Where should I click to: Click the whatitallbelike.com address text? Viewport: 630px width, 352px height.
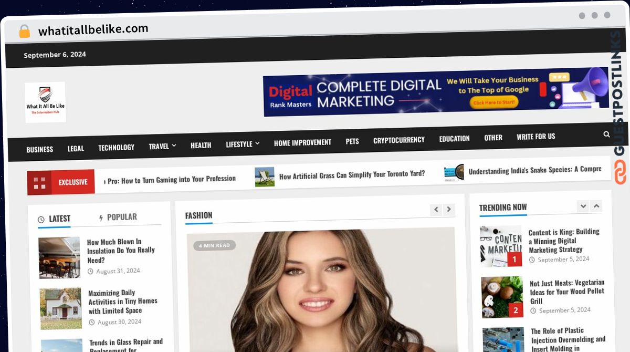93,29
